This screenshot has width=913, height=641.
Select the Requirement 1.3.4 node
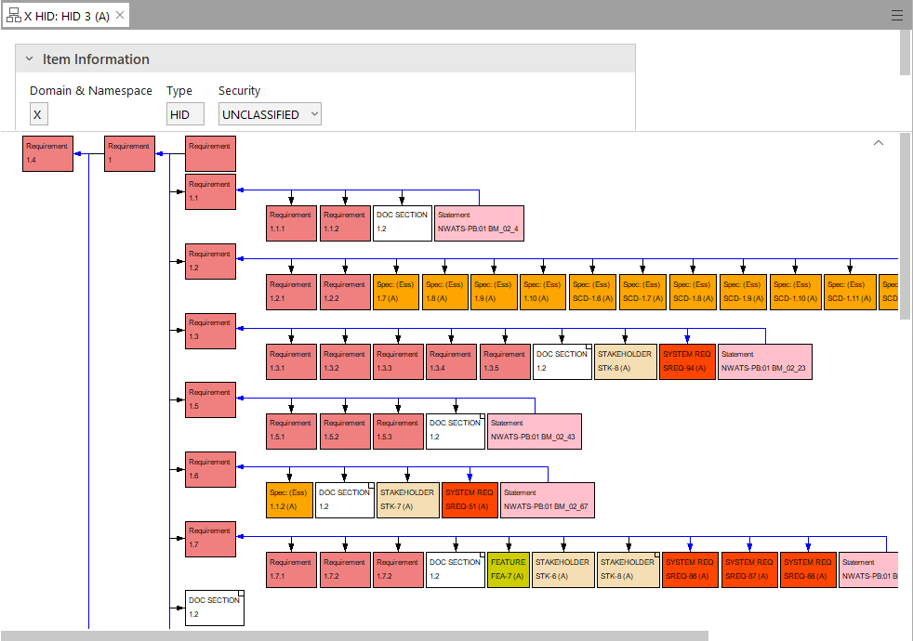451,361
